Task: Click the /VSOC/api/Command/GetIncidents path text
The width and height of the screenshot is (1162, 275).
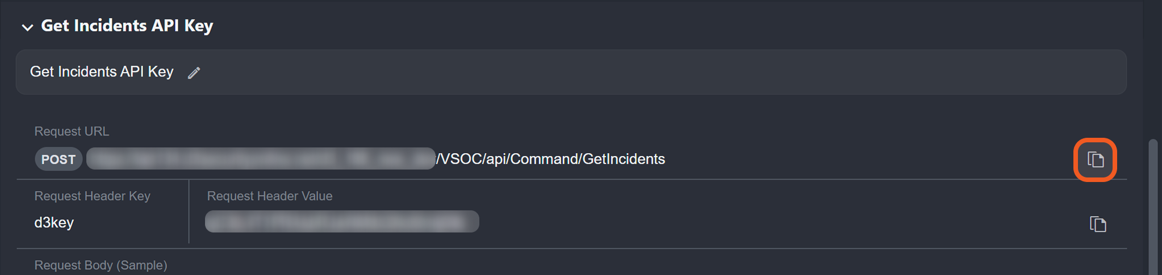Action: pos(551,159)
